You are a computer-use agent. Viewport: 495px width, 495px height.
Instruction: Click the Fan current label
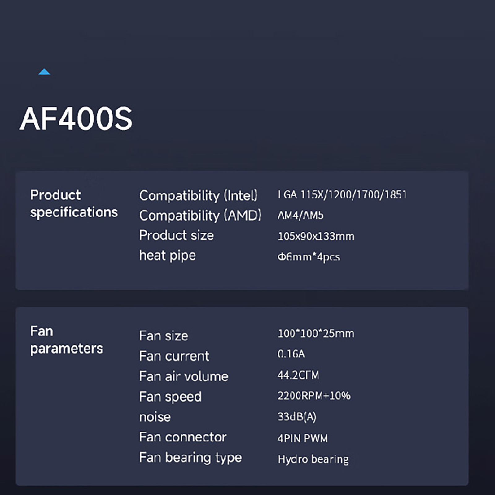[x=174, y=356]
